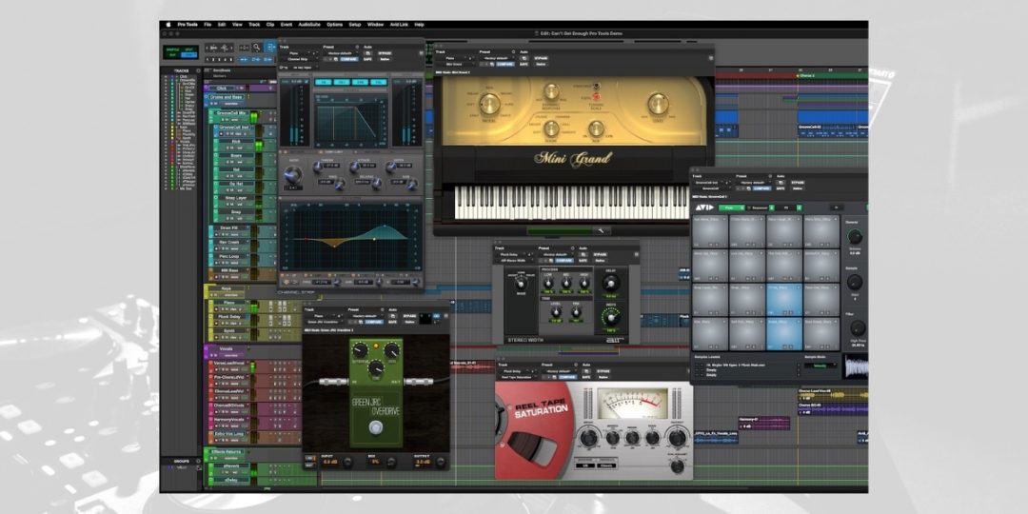This screenshot has width=1028, height=514.
Task: Toggle Compare in the Mini Grand window
Action: (505, 64)
